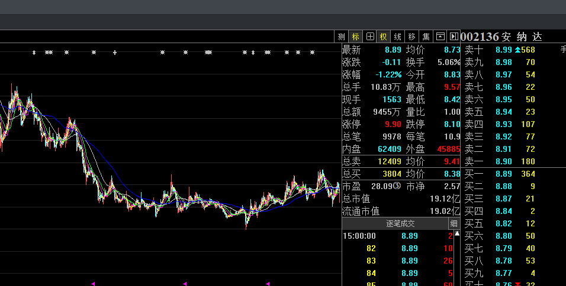Screen dimensions: 566x286
Task: Collapse side panel with right-arrow icon
Action: 454,37
